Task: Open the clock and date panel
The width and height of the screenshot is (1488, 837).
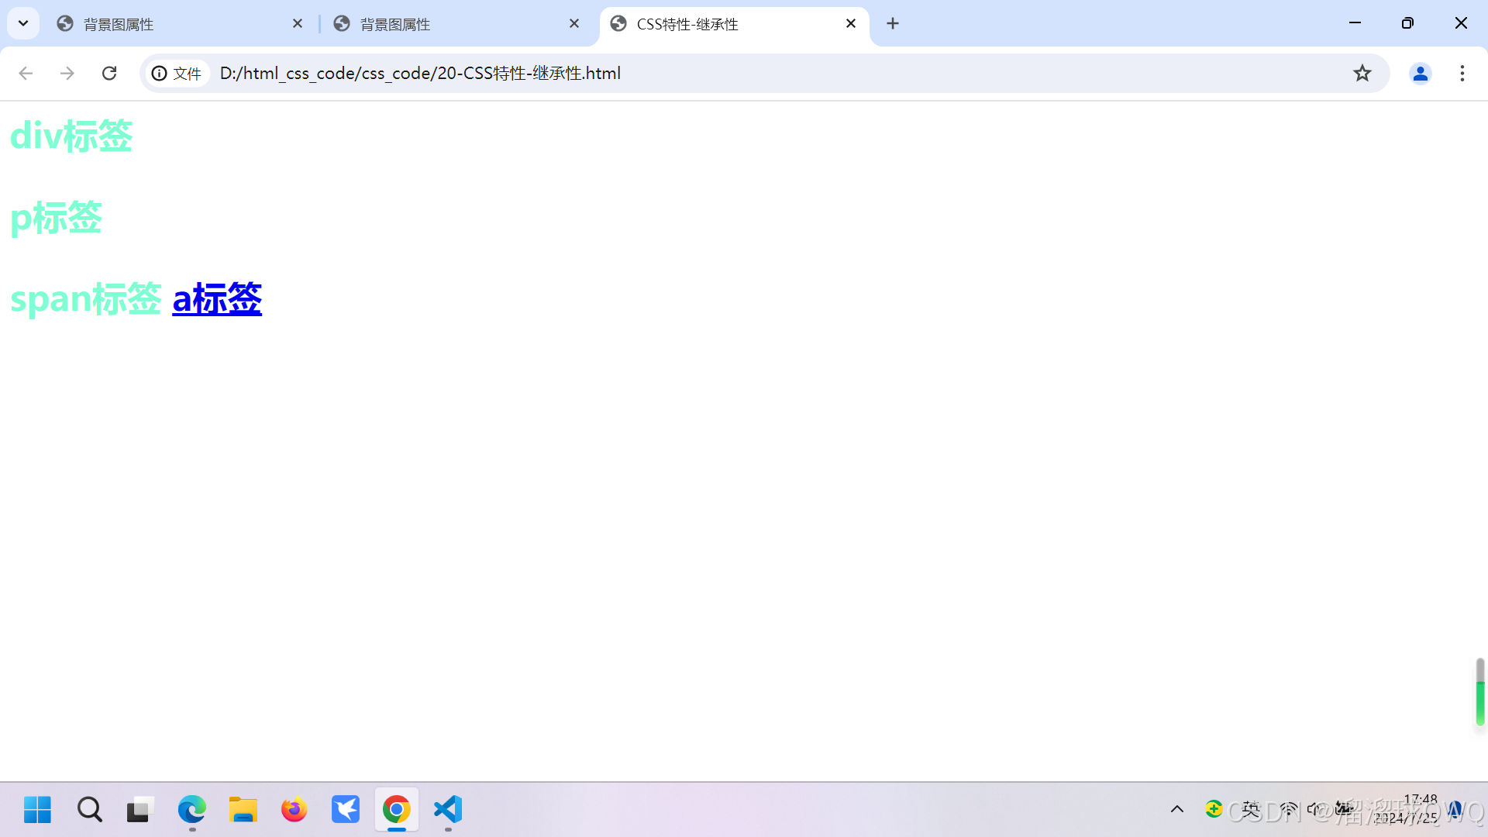Action: coord(1407,810)
